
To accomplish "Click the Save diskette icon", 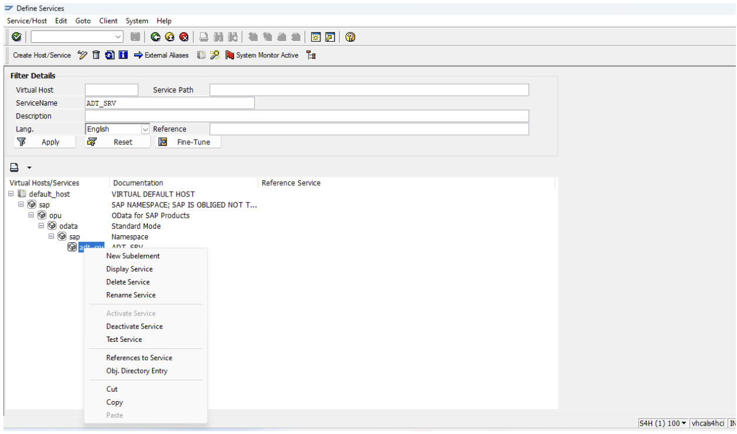I will (x=135, y=37).
